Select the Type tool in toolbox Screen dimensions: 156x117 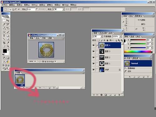click(4, 36)
